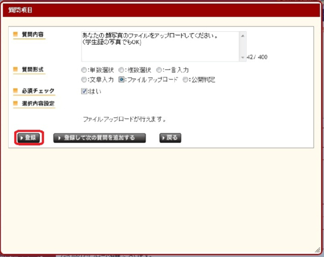Viewport: 324px width, 257px height.
Task: Pick the 公開判定 radio option
Action: (x=186, y=80)
